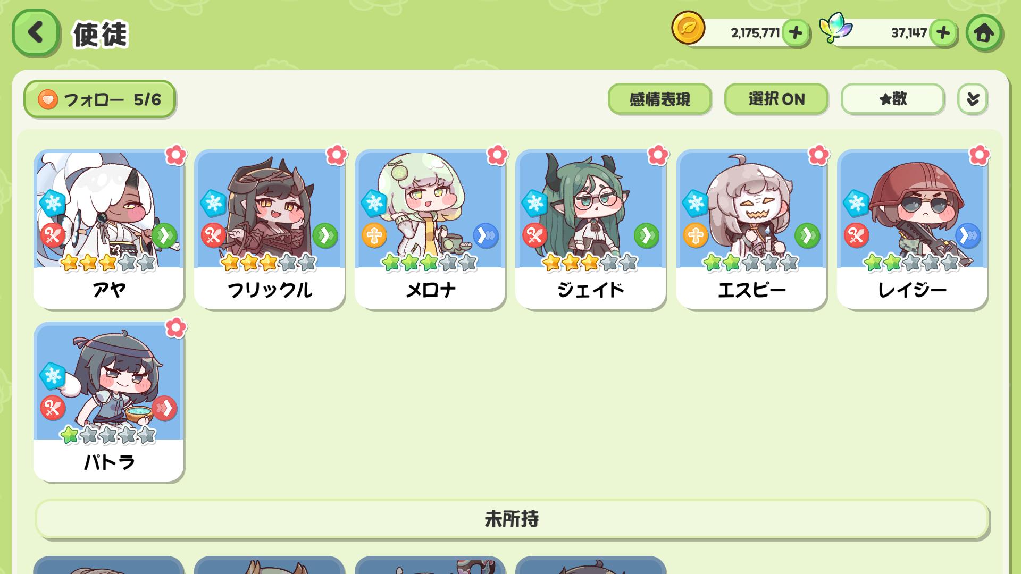This screenshot has width=1021, height=574.
Task: Add more butterfly gems with plus
Action: click(943, 33)
